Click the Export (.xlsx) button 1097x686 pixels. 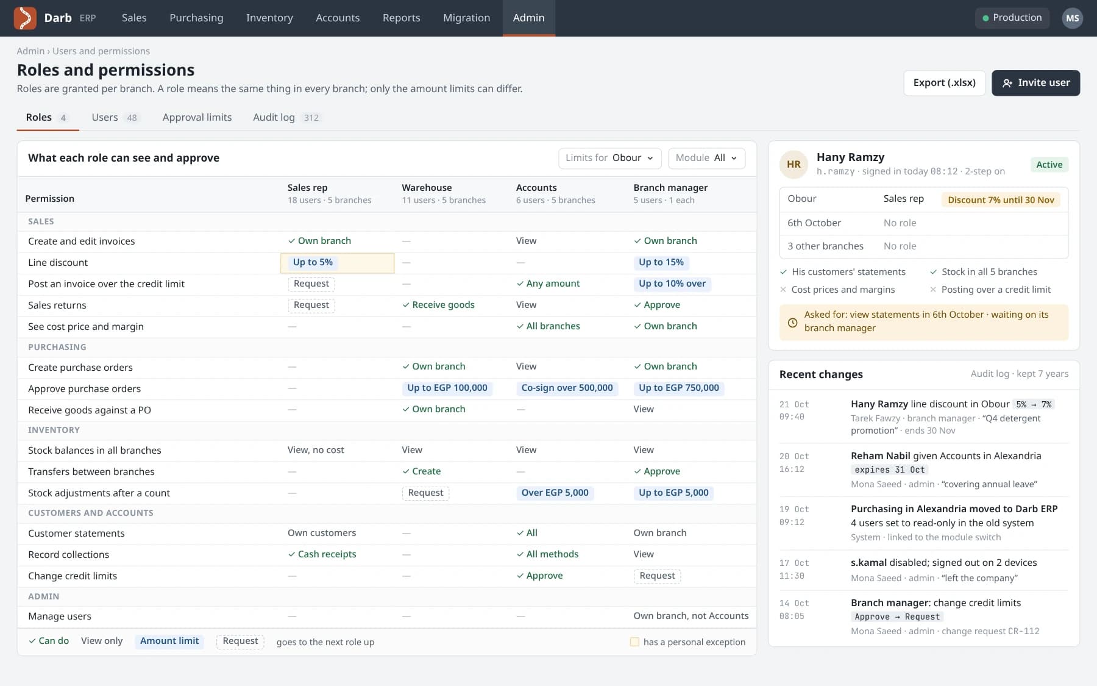coord(944,83)
